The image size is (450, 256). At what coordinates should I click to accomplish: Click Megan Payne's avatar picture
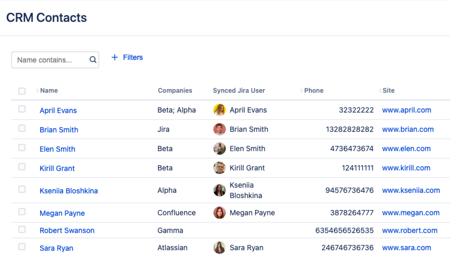[219, 213]
